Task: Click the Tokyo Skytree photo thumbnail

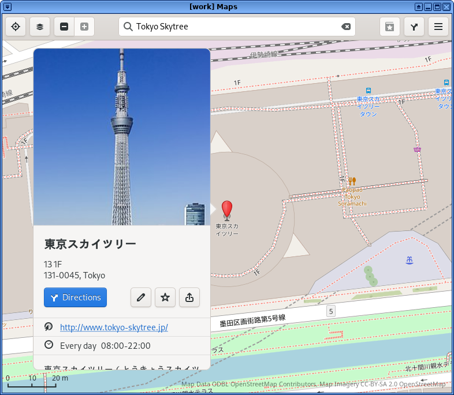Action: (122, 137)
